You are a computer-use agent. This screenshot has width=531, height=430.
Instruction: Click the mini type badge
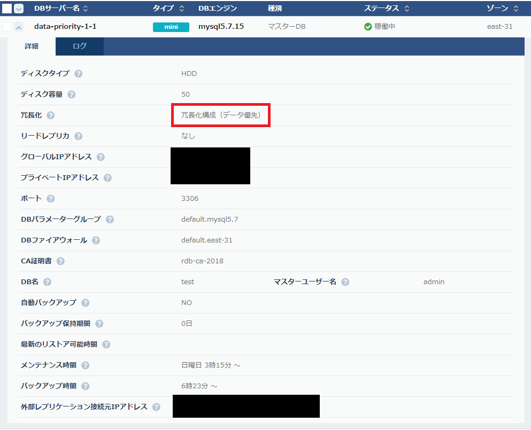coord(171,27)
